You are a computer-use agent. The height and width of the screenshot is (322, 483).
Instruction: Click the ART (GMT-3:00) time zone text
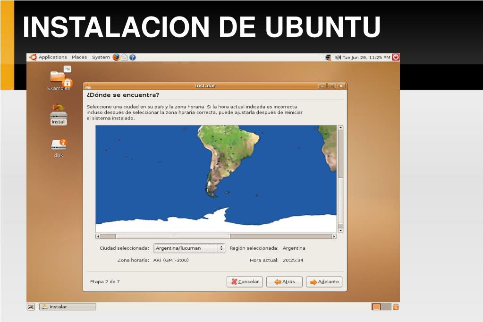[x=171, y=260]
